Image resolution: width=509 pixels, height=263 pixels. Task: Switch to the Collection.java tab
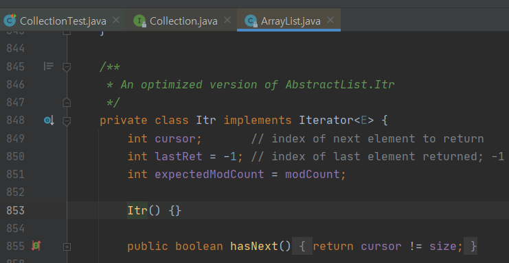[183, 21]
